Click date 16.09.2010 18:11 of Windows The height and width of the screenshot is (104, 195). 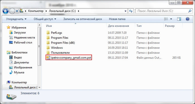(x=118, y=48)
